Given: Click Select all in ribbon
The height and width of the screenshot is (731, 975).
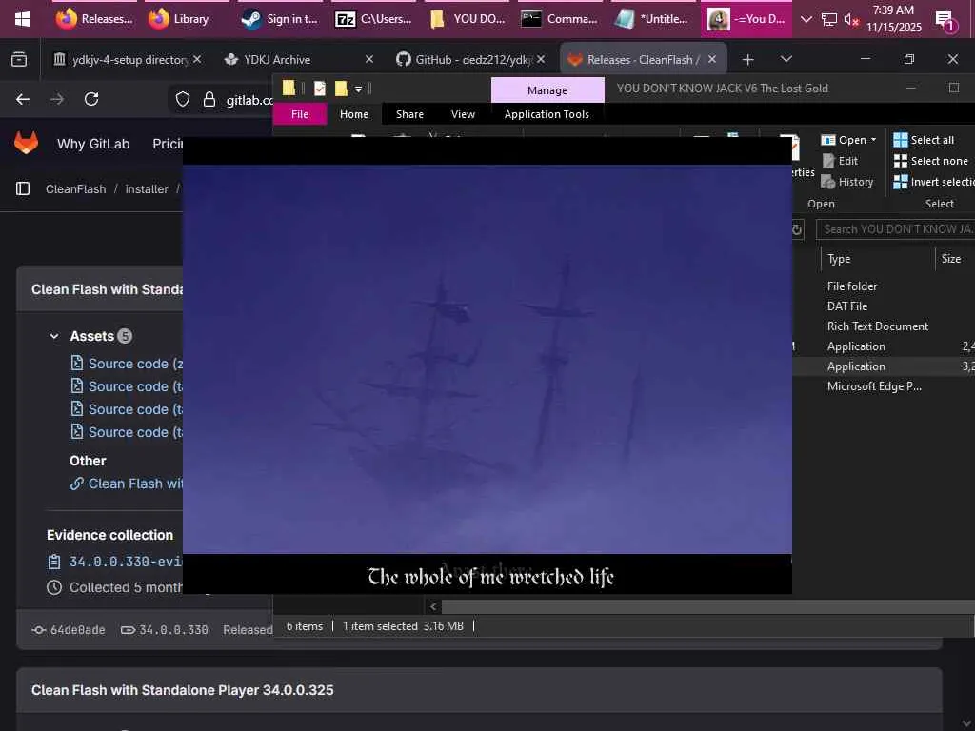Looking at the screenshot, I should click(x=924, y=140).
